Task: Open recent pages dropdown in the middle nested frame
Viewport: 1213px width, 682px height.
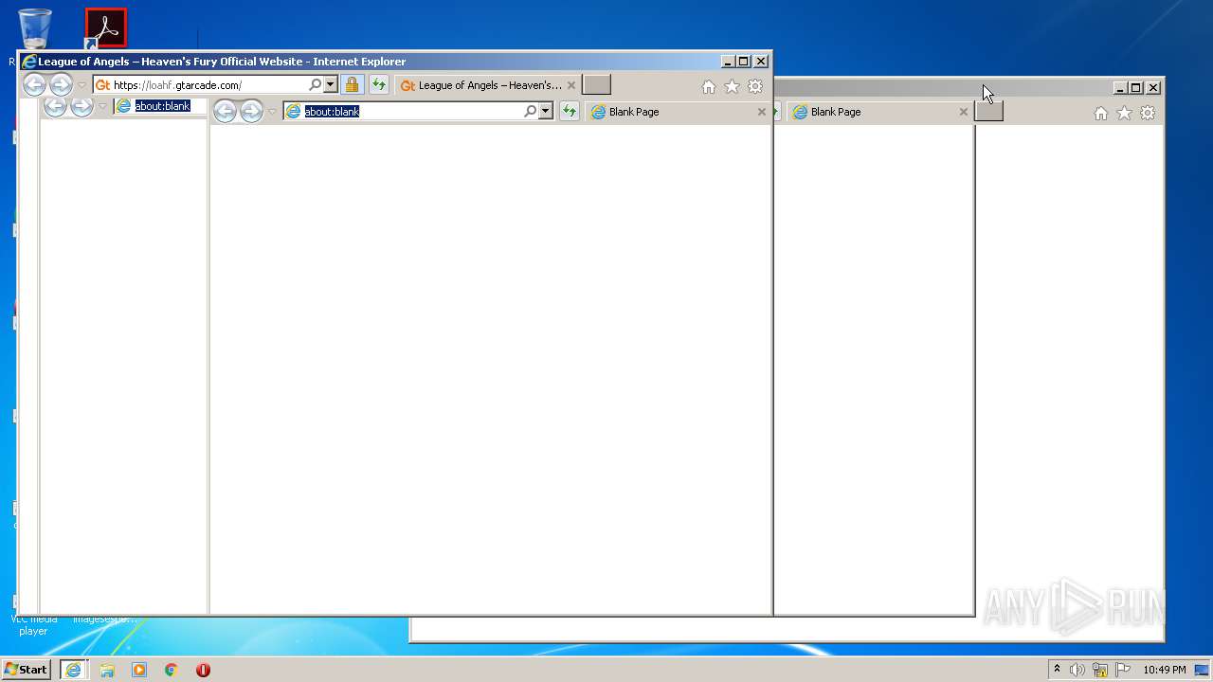Action: pyautogui.click(x=273, y=112)
